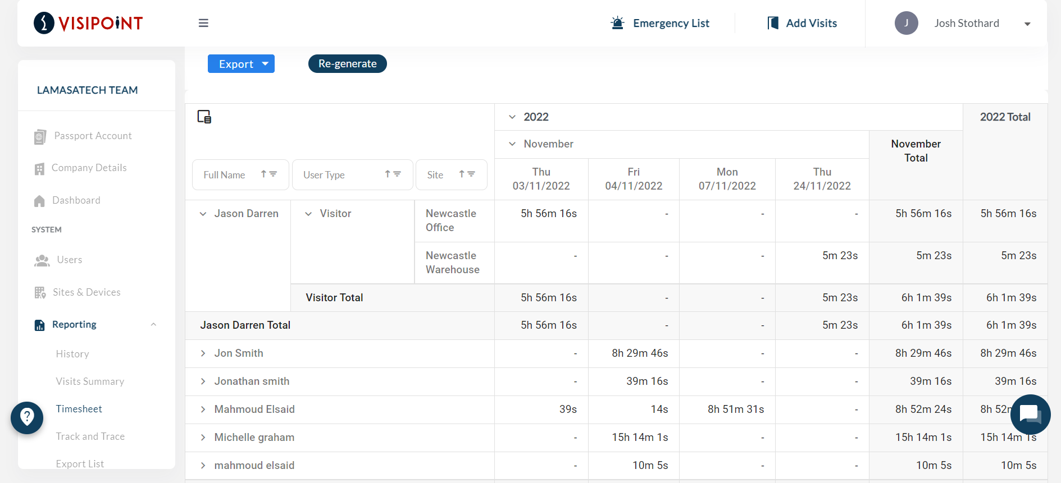
Task: Open Users menu item
Action: [x=70, y=260]
